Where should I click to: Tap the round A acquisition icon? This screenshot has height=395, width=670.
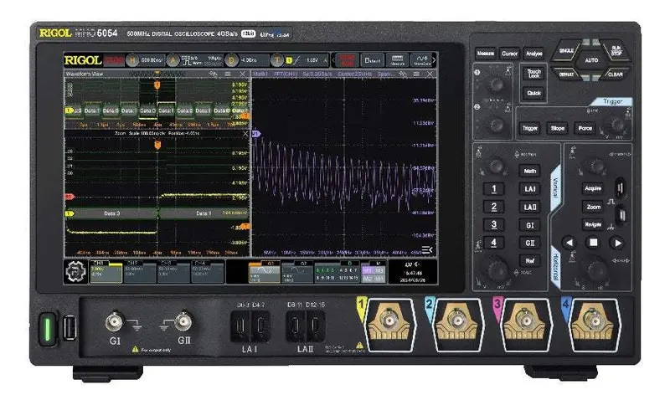[x=173, y=60]
